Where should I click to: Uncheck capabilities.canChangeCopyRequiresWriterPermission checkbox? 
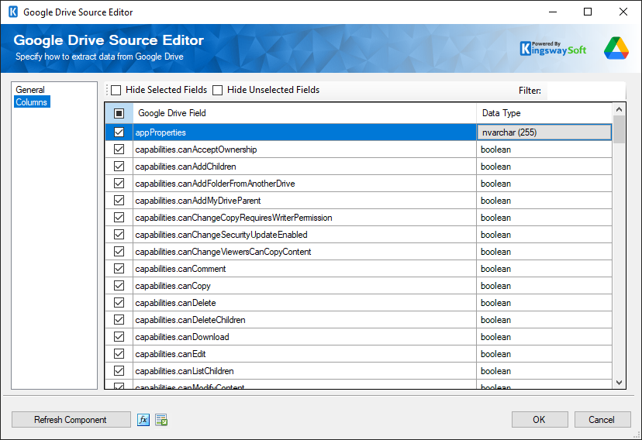point(119,218)
